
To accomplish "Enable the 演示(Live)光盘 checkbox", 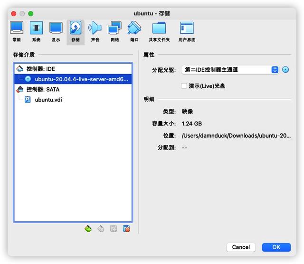I will tap(184, 85).
